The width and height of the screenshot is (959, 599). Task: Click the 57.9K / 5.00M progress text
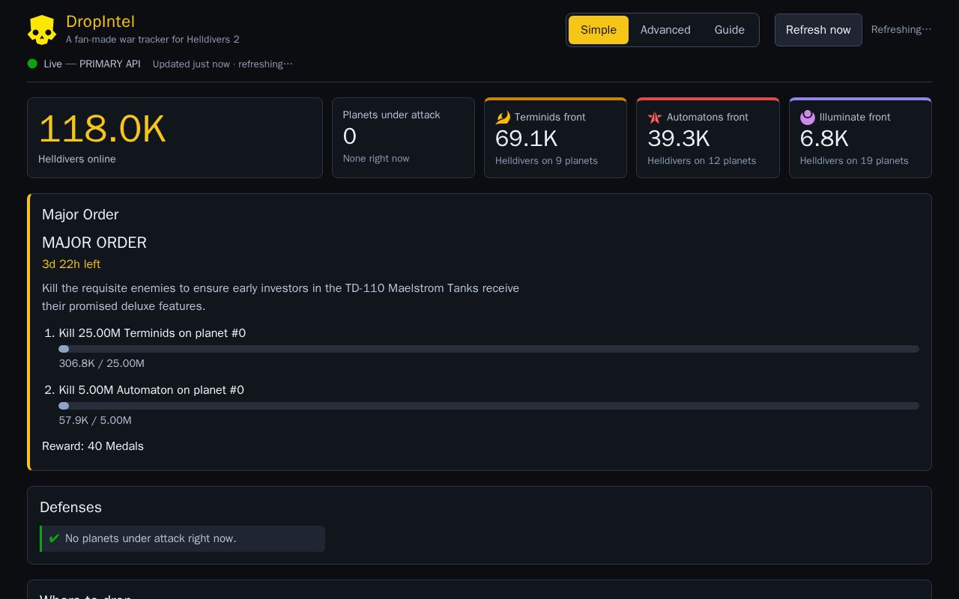tap(95, 420)
